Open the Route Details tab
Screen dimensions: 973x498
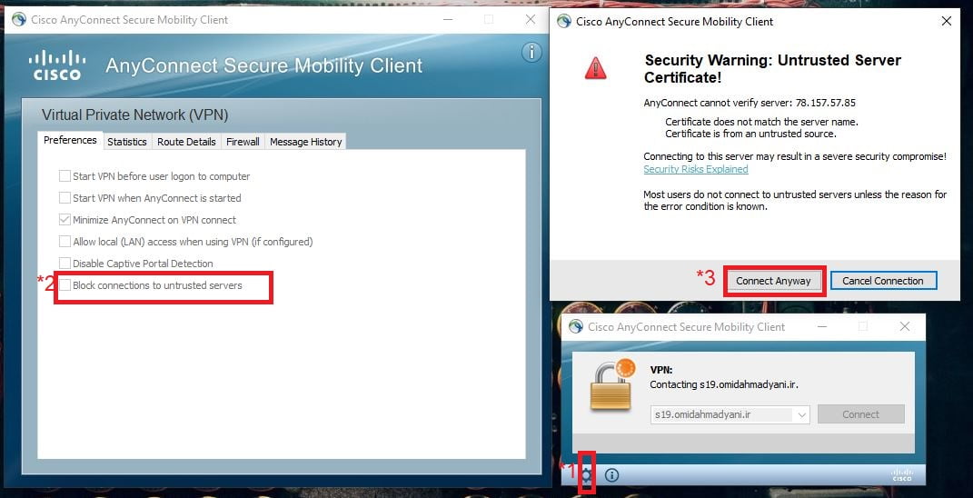[186, 142]
